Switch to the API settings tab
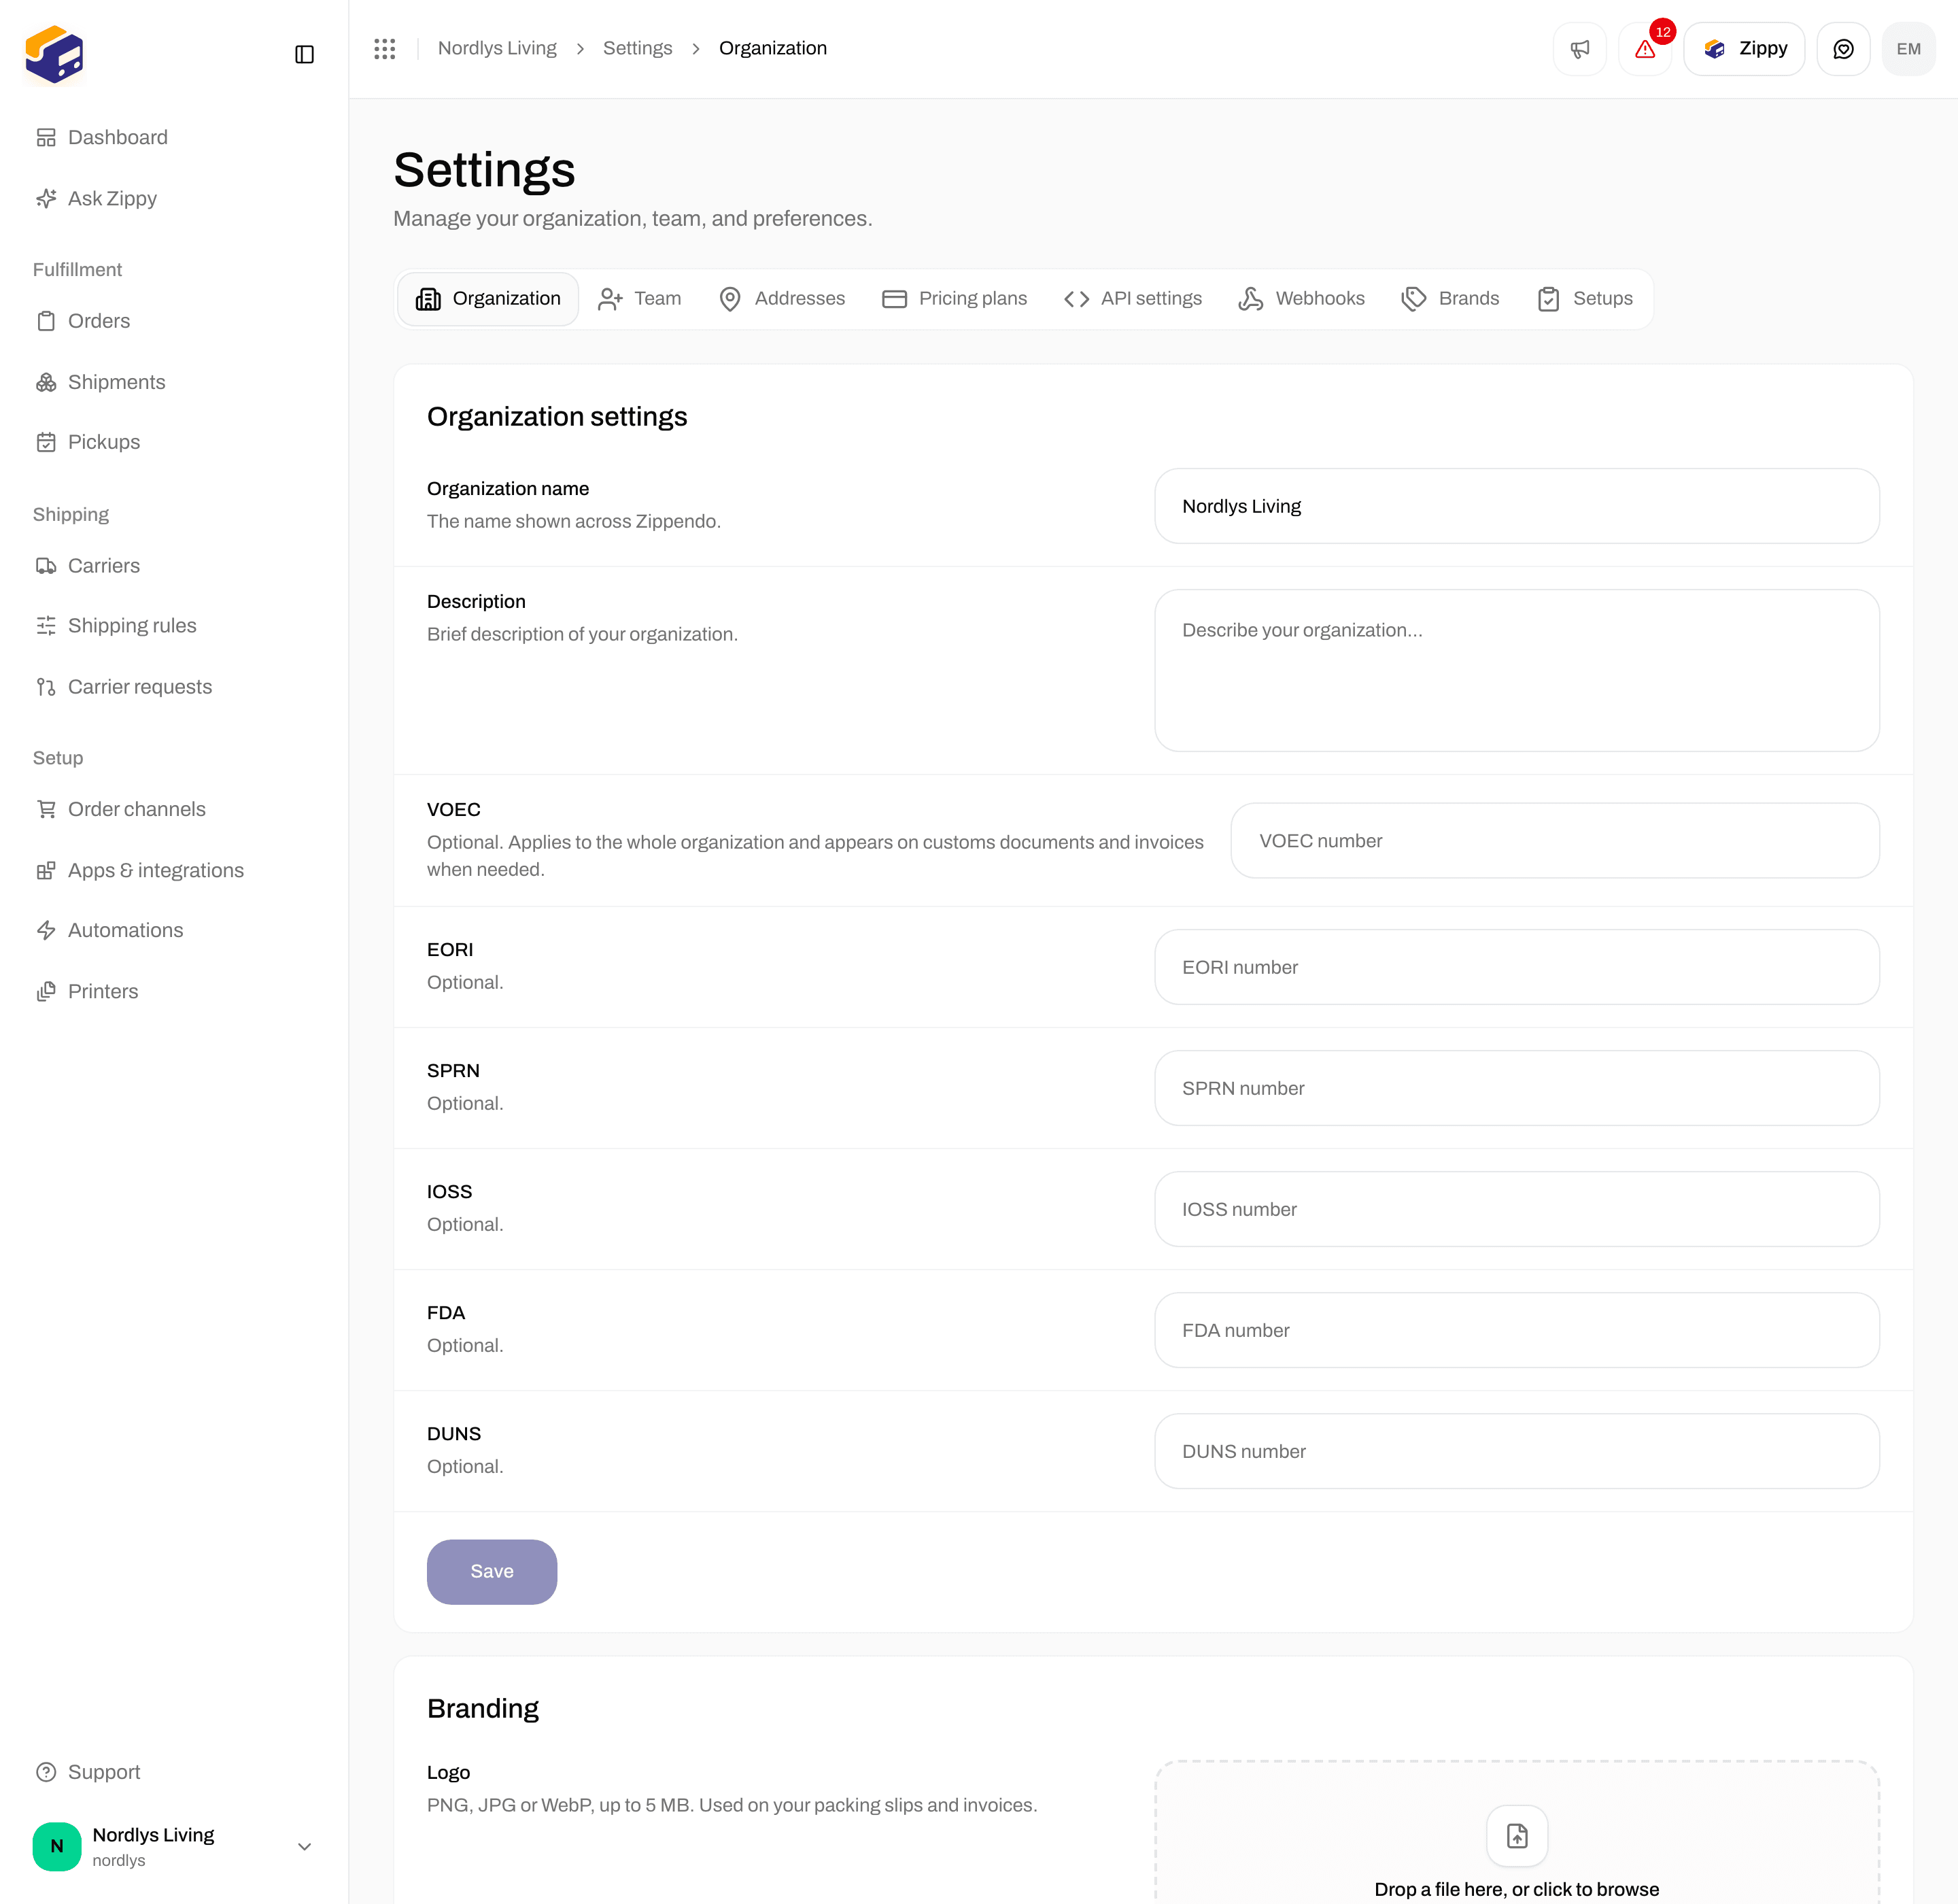Image resolution: width=1958 pixels, height=1904 pixels. 1133,299
